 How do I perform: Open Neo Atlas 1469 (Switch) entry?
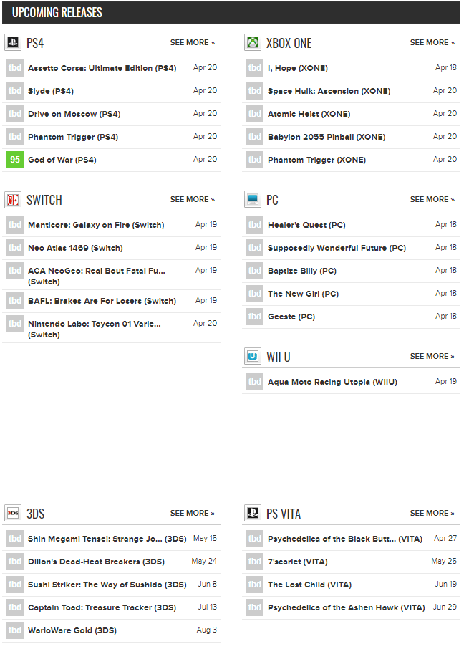tap(75, 248)
